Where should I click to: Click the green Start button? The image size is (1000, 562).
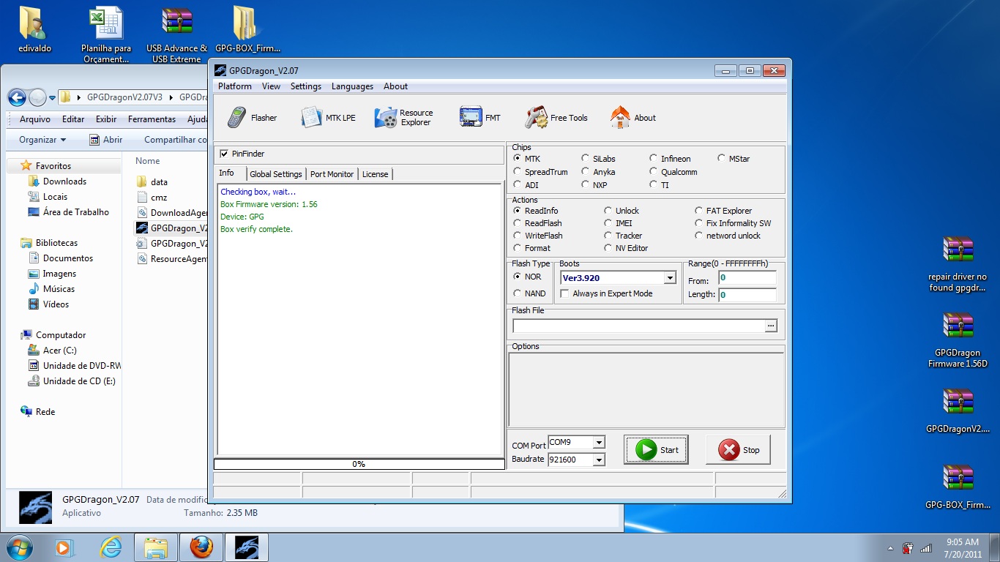[656, 450]
